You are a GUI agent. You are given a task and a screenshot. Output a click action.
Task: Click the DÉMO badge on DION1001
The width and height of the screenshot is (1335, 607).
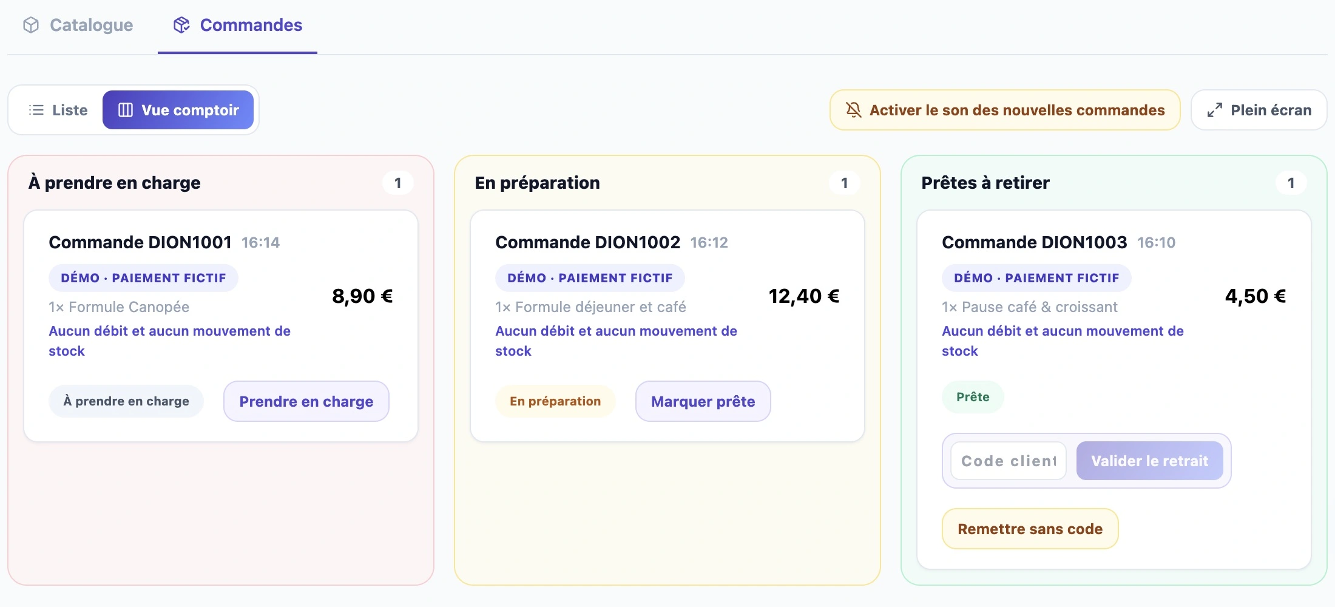pyautogui.click(x=143, y=278)
